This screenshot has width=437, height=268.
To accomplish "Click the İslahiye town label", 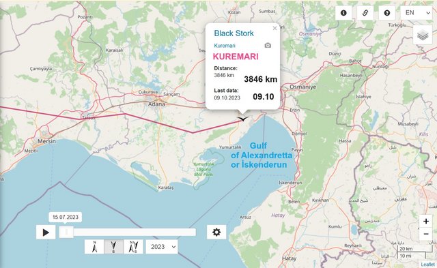I will 363,97.
